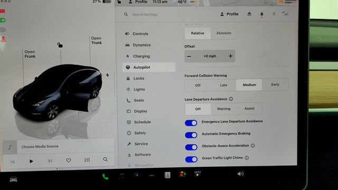338x190 pixels.
Task: Skip to previous track
Action: click(13, 161)
